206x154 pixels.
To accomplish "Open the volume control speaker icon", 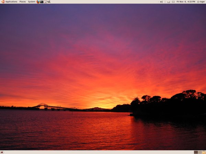I will point(161,2).
